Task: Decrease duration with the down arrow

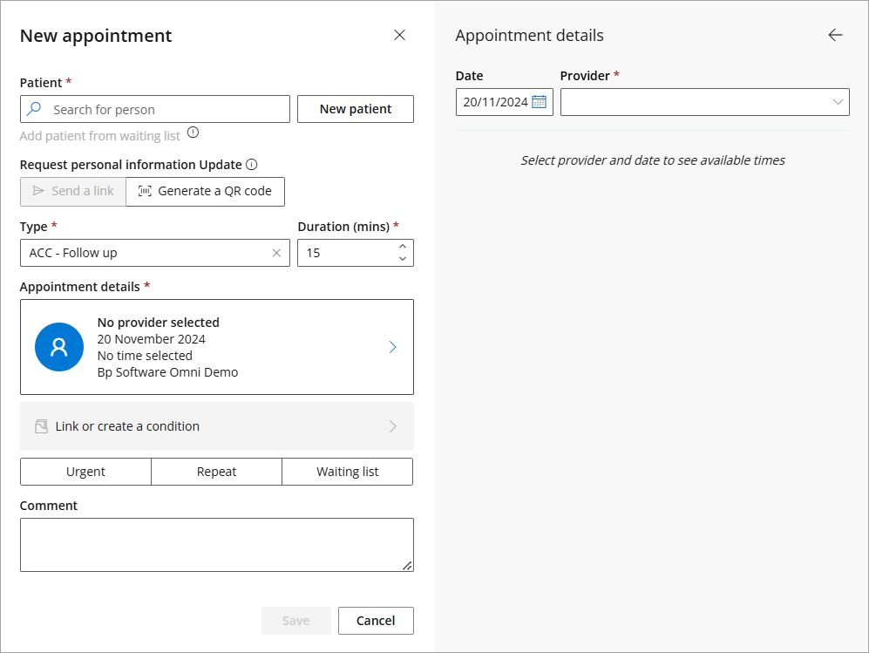Action: pyautogui.click(x=403, y=259)
